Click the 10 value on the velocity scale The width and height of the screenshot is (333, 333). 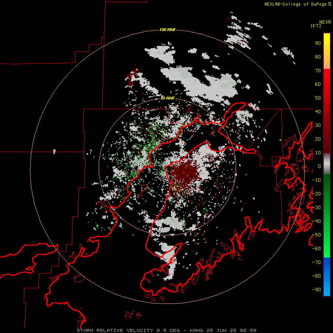318,153
